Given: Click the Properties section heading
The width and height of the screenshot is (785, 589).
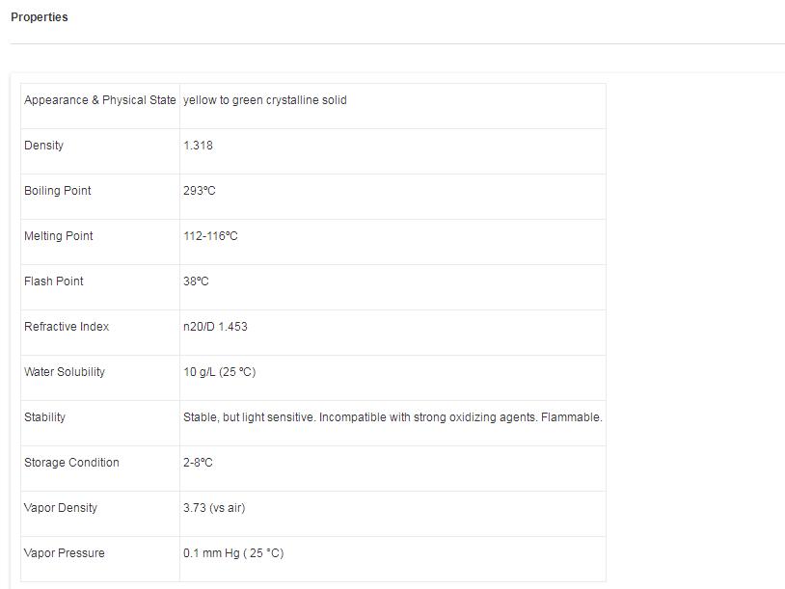Looking at the screenshot, I should pyautogui.click(x=40, y=17).
